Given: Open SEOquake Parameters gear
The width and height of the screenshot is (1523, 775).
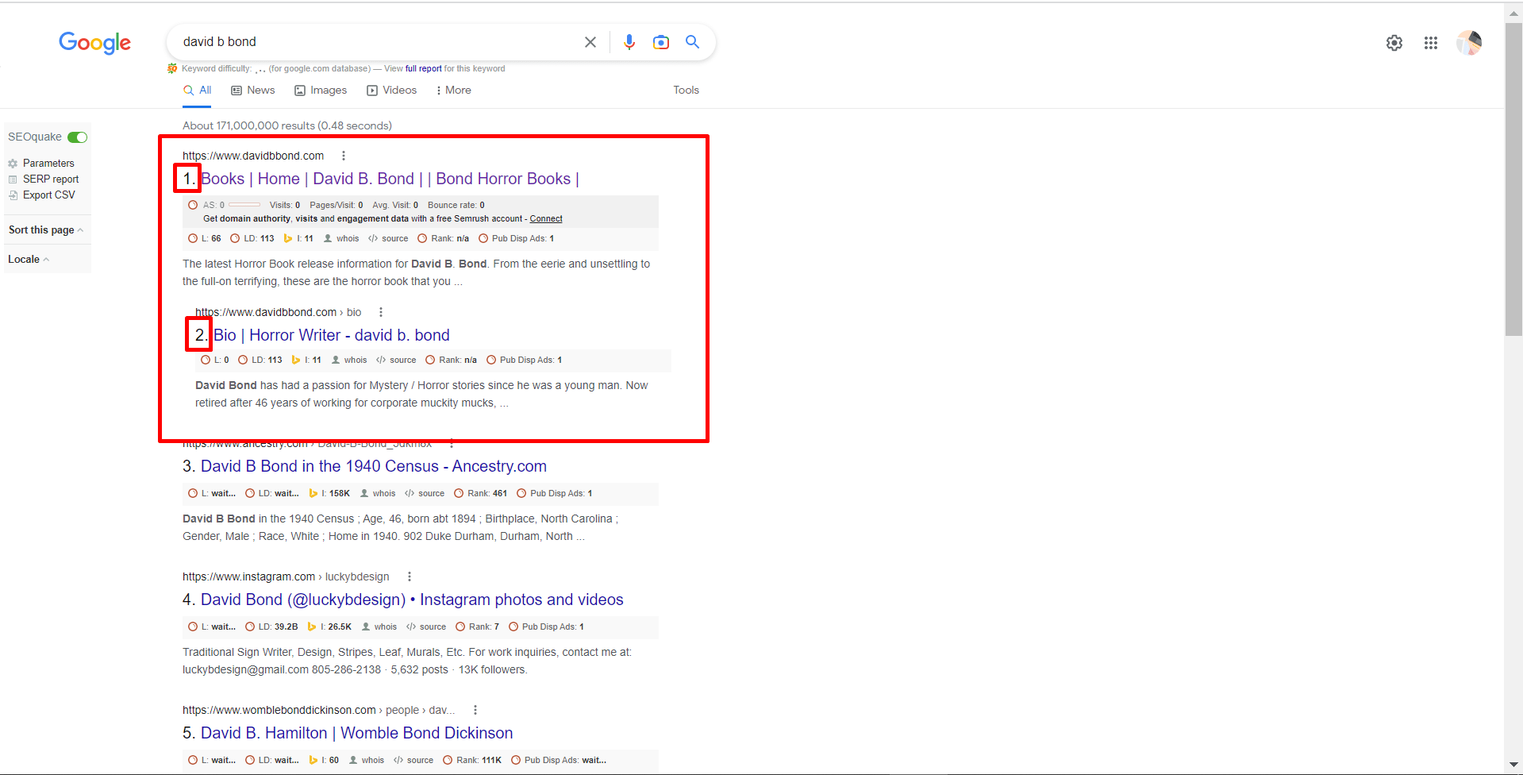Looking at the screenshot, I should tap(41, 164).
